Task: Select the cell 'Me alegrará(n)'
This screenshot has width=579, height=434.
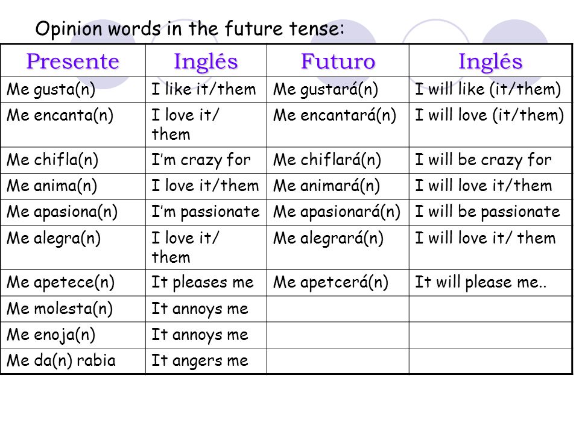Action: (338, 248)
